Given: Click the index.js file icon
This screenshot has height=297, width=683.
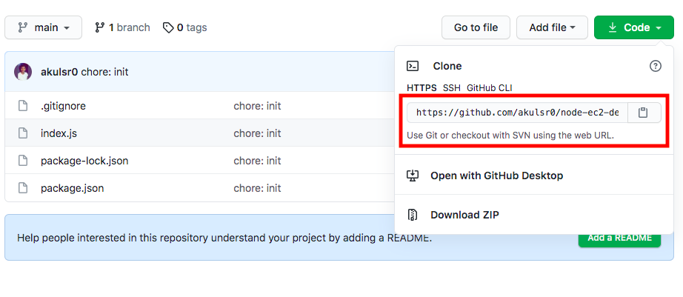Looking at the screenshot, I should coord(23,133).
